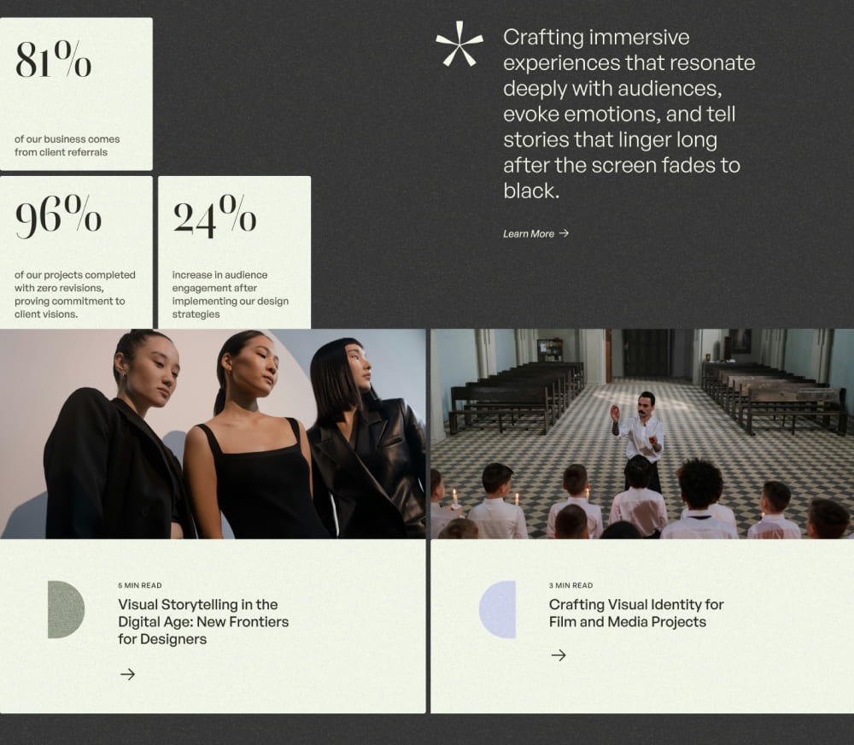Click the green half-circle icon

66,609
